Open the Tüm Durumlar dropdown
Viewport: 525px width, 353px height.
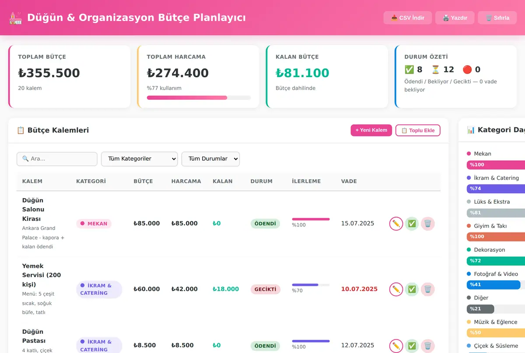210,159
